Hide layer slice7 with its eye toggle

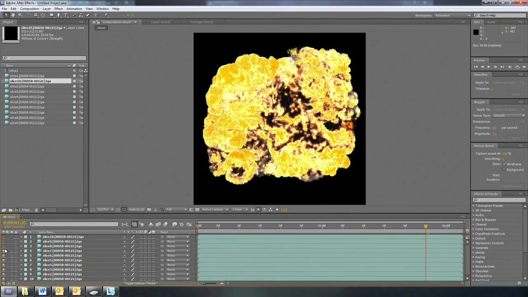tap(4, 251)
